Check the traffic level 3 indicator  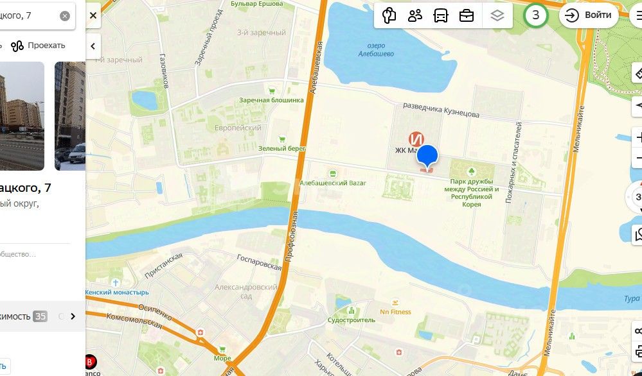tap(535, 15)
